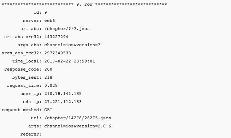Click the id value 9

click(x=46, y=12)
